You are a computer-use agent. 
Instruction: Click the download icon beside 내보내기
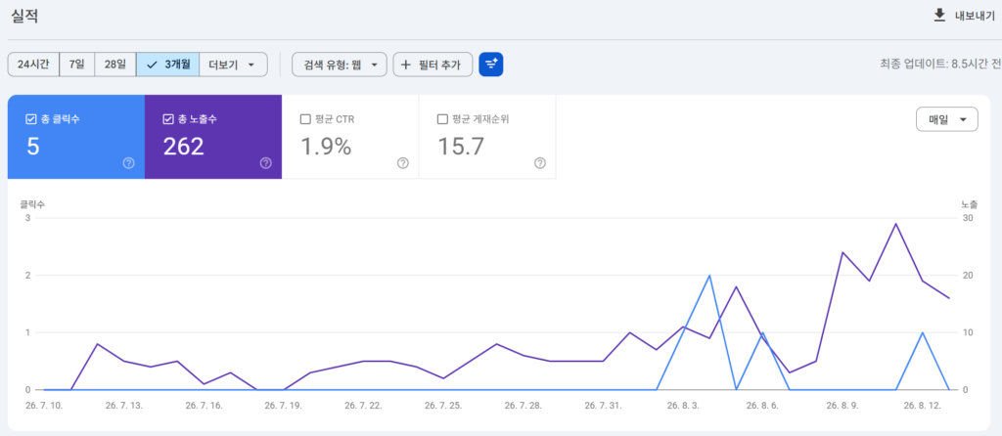click(x=938, y=16)
